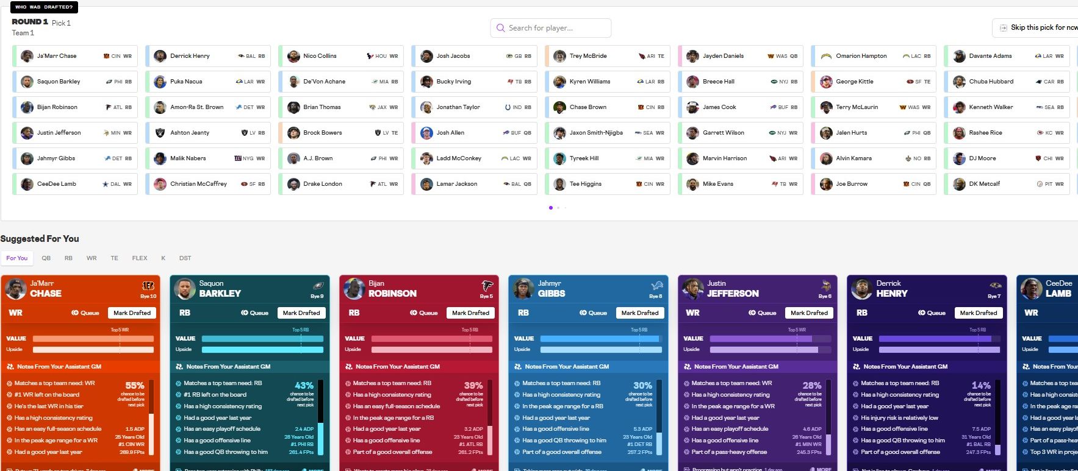Select Ja'Marr Chase in the draft board
Screen dimensions: 1078x471
(75, 56)
